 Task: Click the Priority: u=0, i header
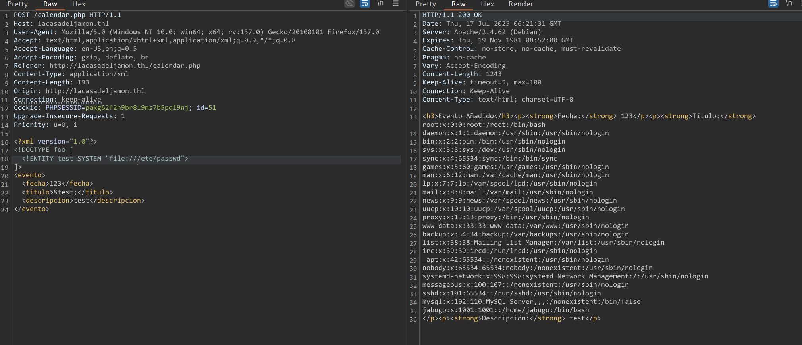(46, 125)
